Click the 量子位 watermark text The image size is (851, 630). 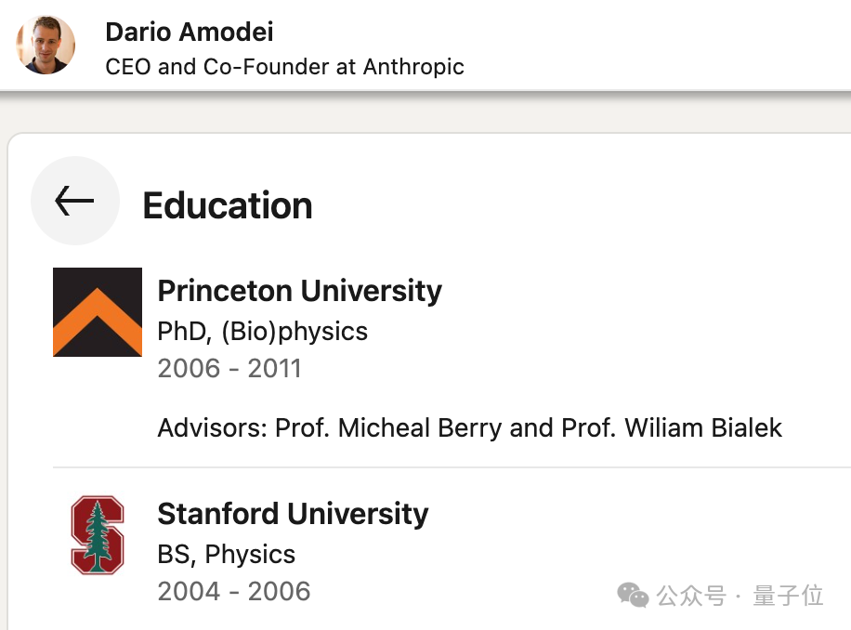click(x=788, y=596)
